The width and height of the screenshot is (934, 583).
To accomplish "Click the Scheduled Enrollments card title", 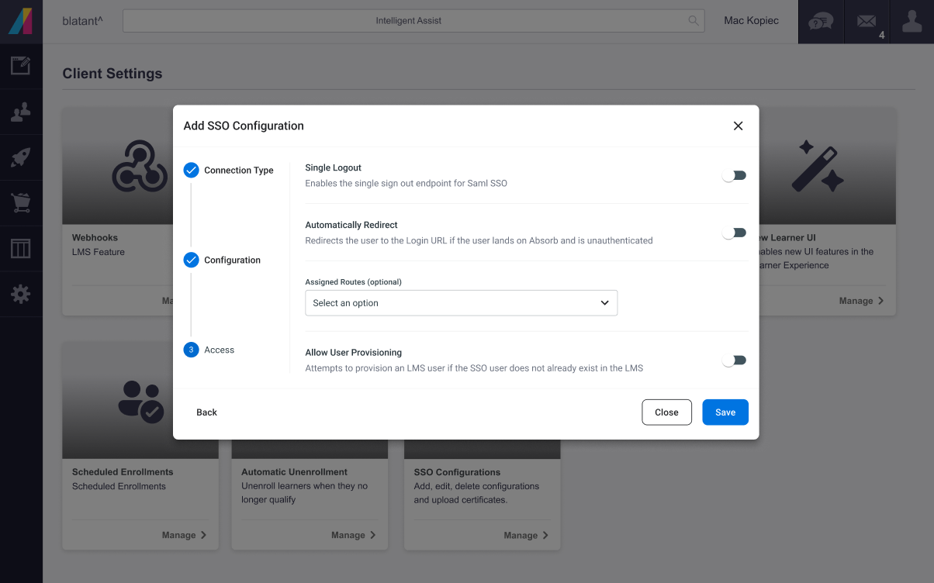I will 123,472.
